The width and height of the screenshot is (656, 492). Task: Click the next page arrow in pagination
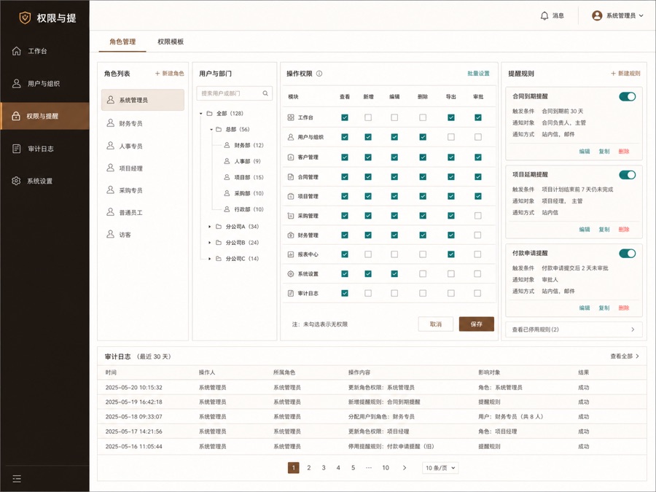point(404,468)
